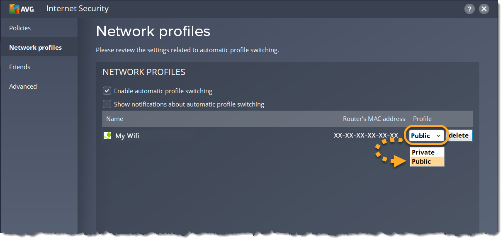Image resolution: width=503 pixels, height=242 pixels.
Task: Select the Friends sidebar entry
Action: pos(19,67)
